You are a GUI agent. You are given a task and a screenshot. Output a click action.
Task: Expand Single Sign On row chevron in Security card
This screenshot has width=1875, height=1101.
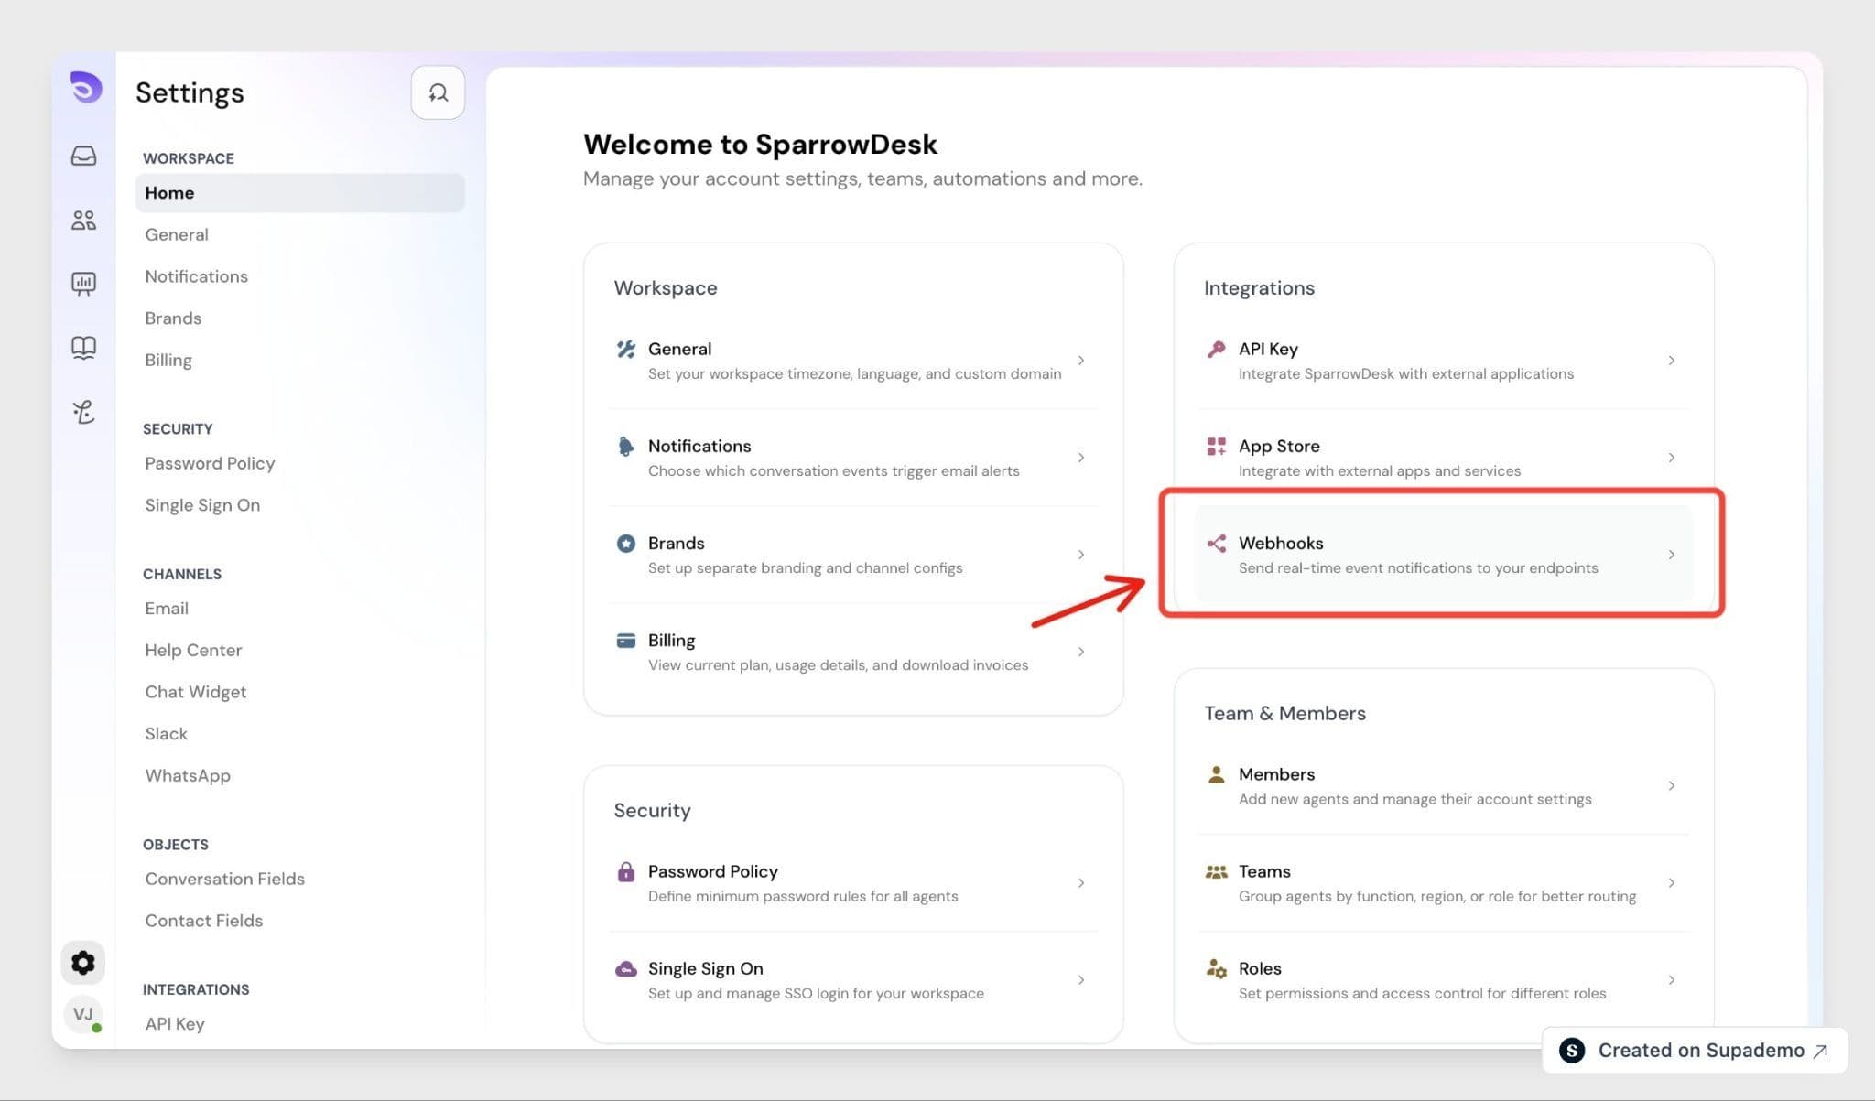[x=1081, y=980]
